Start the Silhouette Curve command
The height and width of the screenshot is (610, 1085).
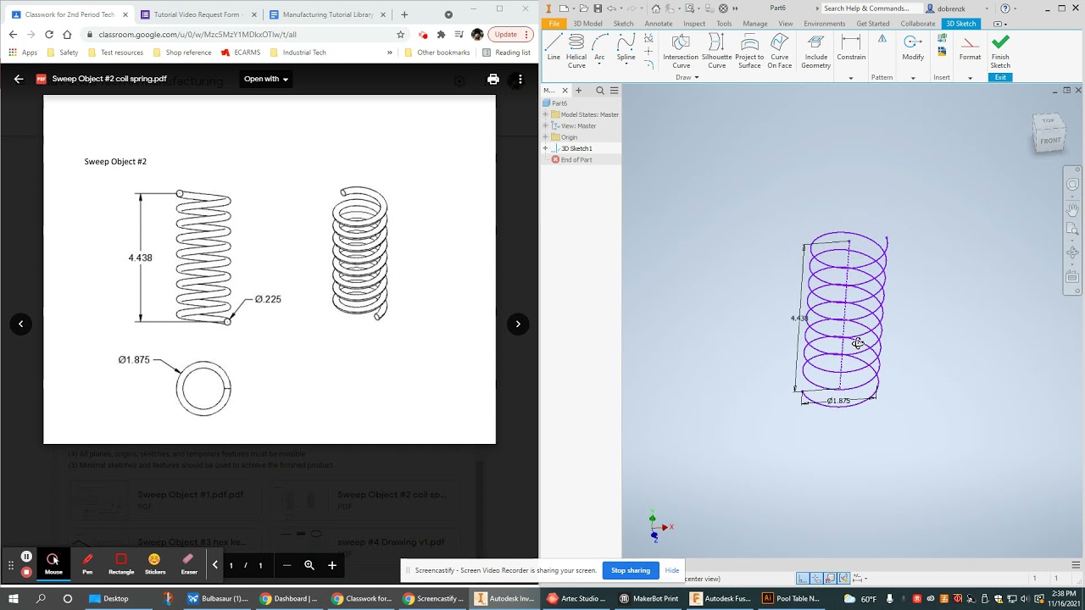pos(716,51)
